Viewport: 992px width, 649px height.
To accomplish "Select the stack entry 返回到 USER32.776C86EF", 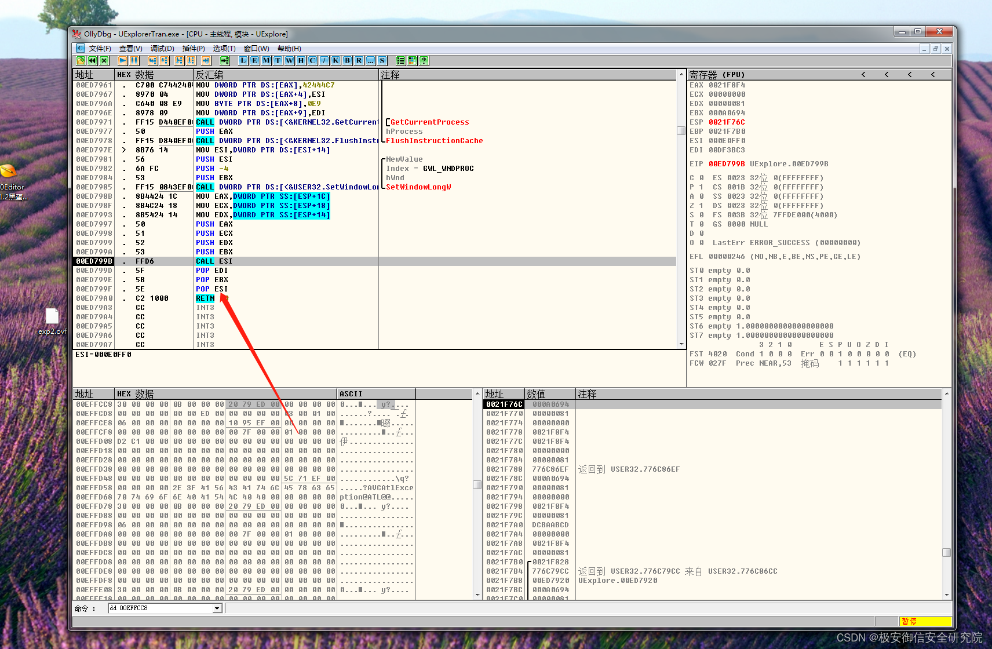I will pos(629,469).
